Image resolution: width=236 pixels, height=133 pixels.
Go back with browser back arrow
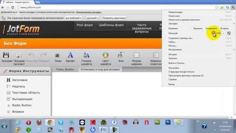[x=3, y=7]
